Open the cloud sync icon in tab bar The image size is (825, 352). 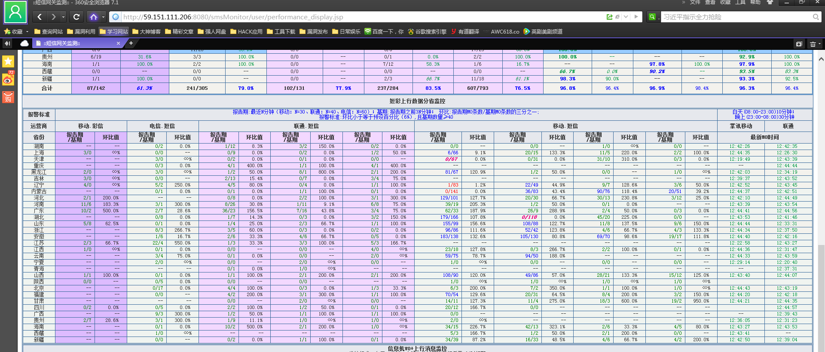(24, 43)
